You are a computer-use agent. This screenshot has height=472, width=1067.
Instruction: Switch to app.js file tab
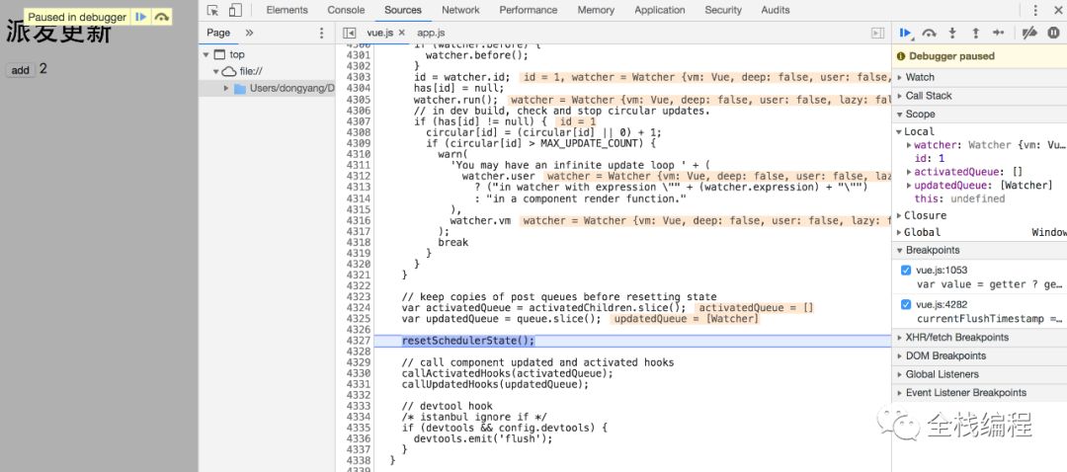(x=431, y=33)
